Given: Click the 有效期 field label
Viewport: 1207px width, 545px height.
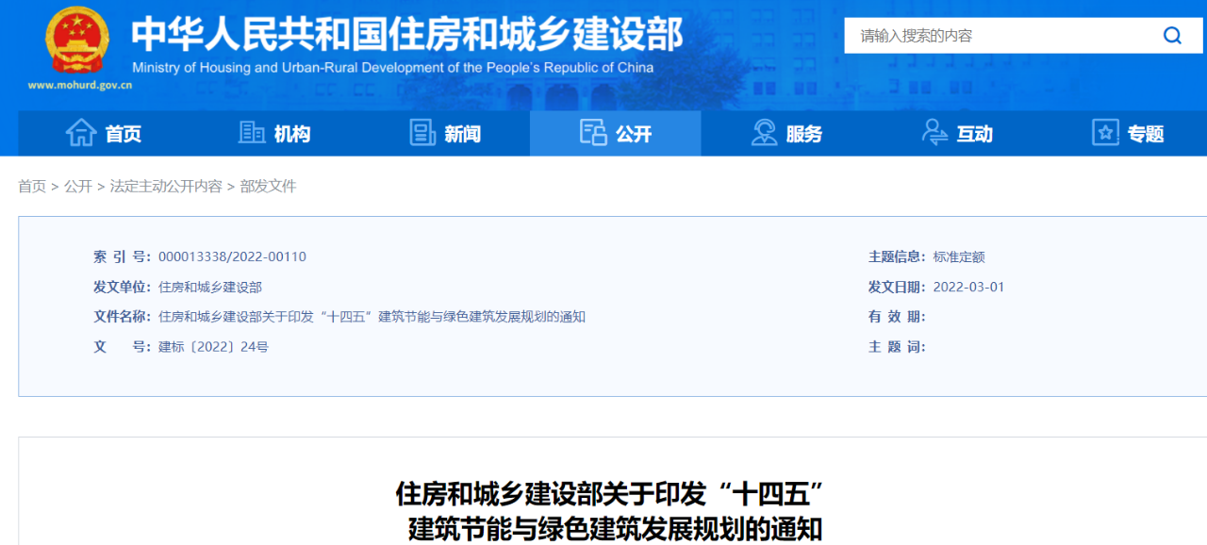Looking at the screenshot, I should pyautogui.click(x=897, y=317).
